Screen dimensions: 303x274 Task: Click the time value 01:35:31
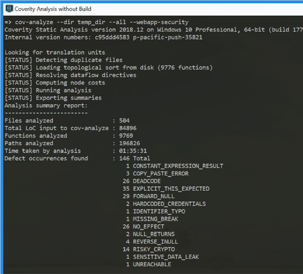[133, 151]
